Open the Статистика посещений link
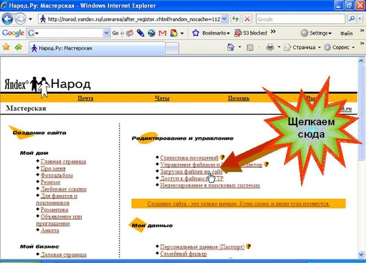This screenshot has width=366, height=263. click(189, 158)
